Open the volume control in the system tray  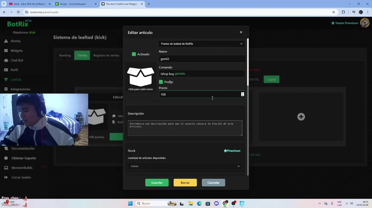[x=351, y=203]
